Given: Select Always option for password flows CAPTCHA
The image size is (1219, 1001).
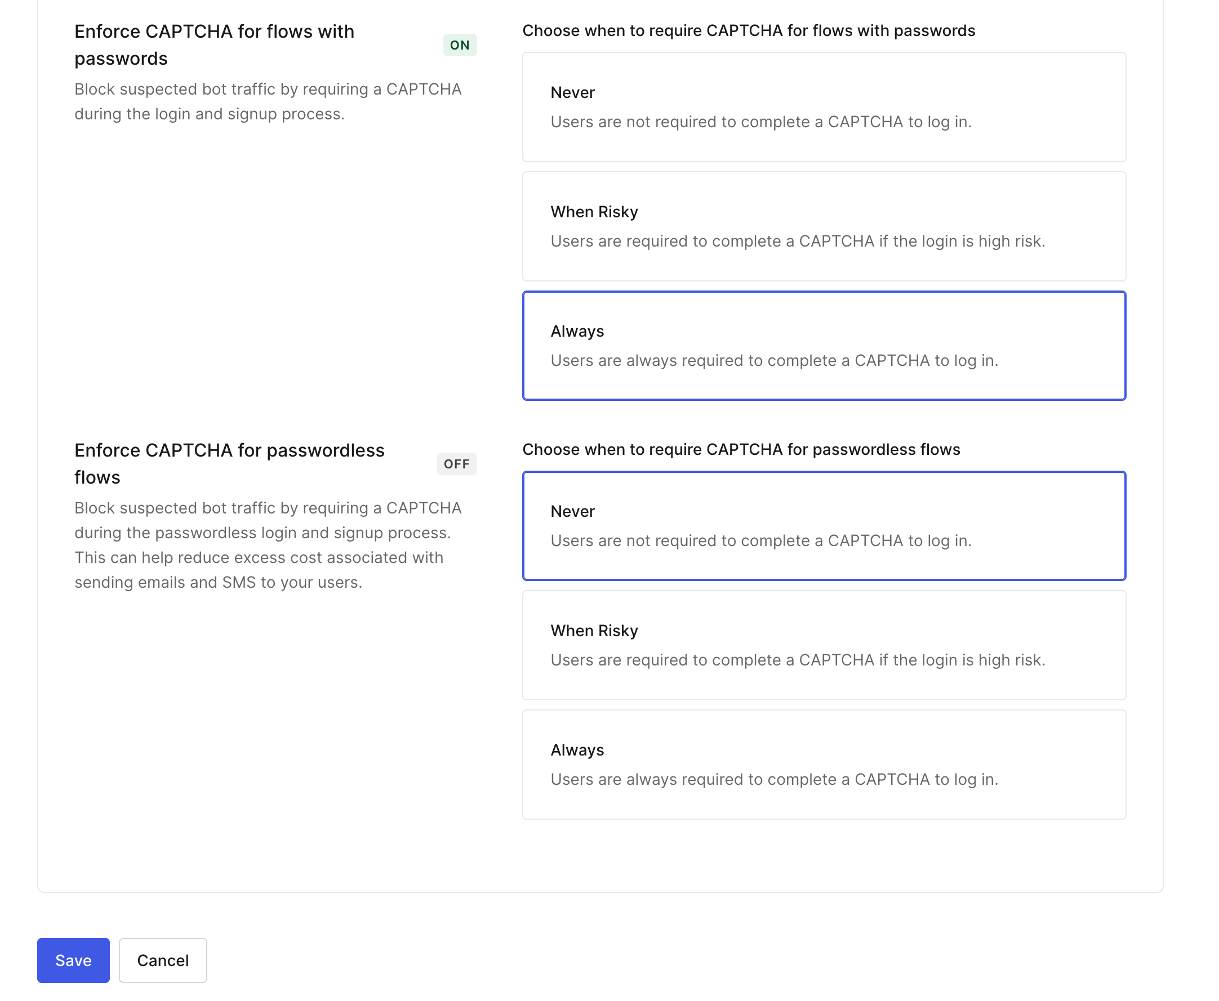Looking at the screenshot, I should pos(823,345).
